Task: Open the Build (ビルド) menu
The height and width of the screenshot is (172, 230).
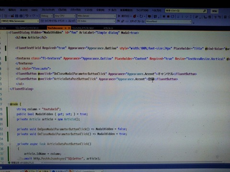Action: (x=62, y=10)
